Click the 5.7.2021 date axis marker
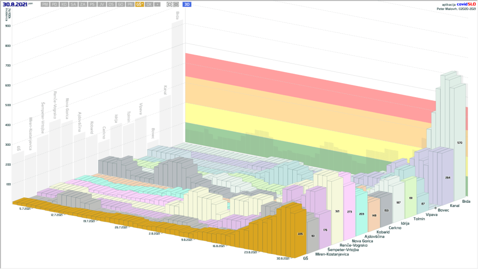This screenshot has height=269, width=478. point(24,209)
